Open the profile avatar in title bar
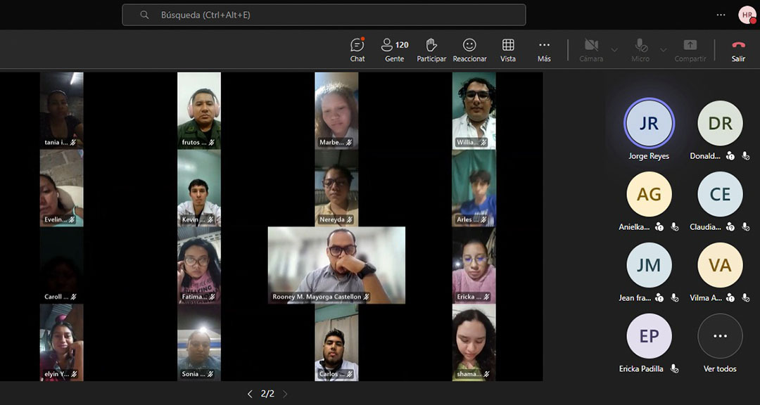760x405 pixels. tap(747, 15)
